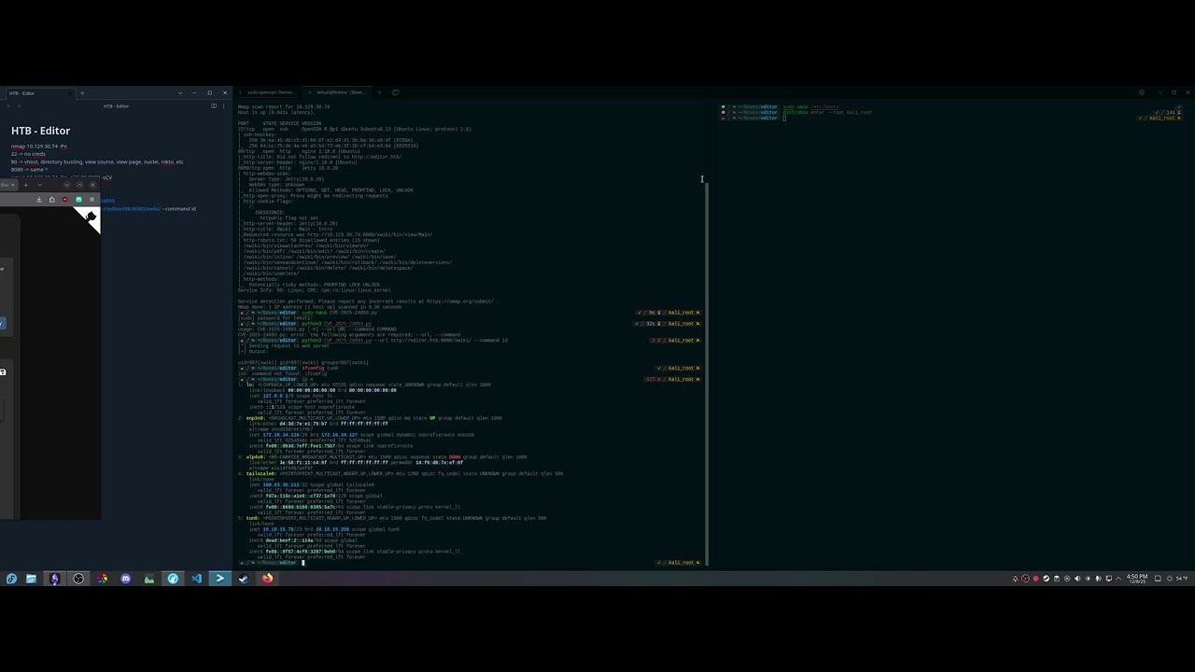Open the calendar-style tray icon
The width and height of the screenshot is (1195, 672).
click(1057, 579)
